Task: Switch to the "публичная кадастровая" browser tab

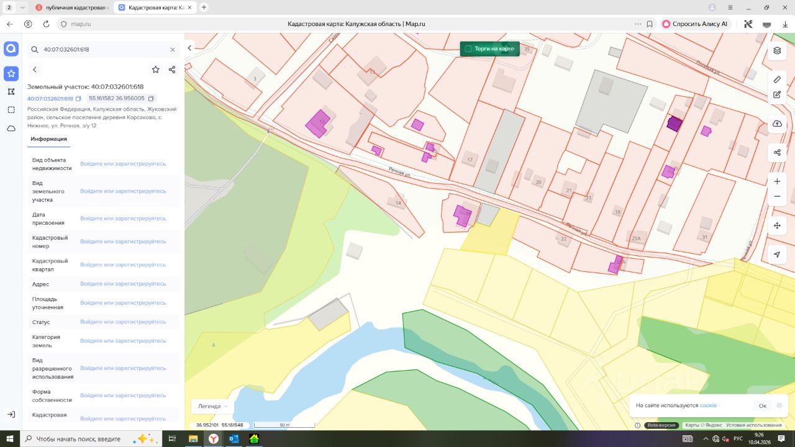Action: click(x=71, y=7)
